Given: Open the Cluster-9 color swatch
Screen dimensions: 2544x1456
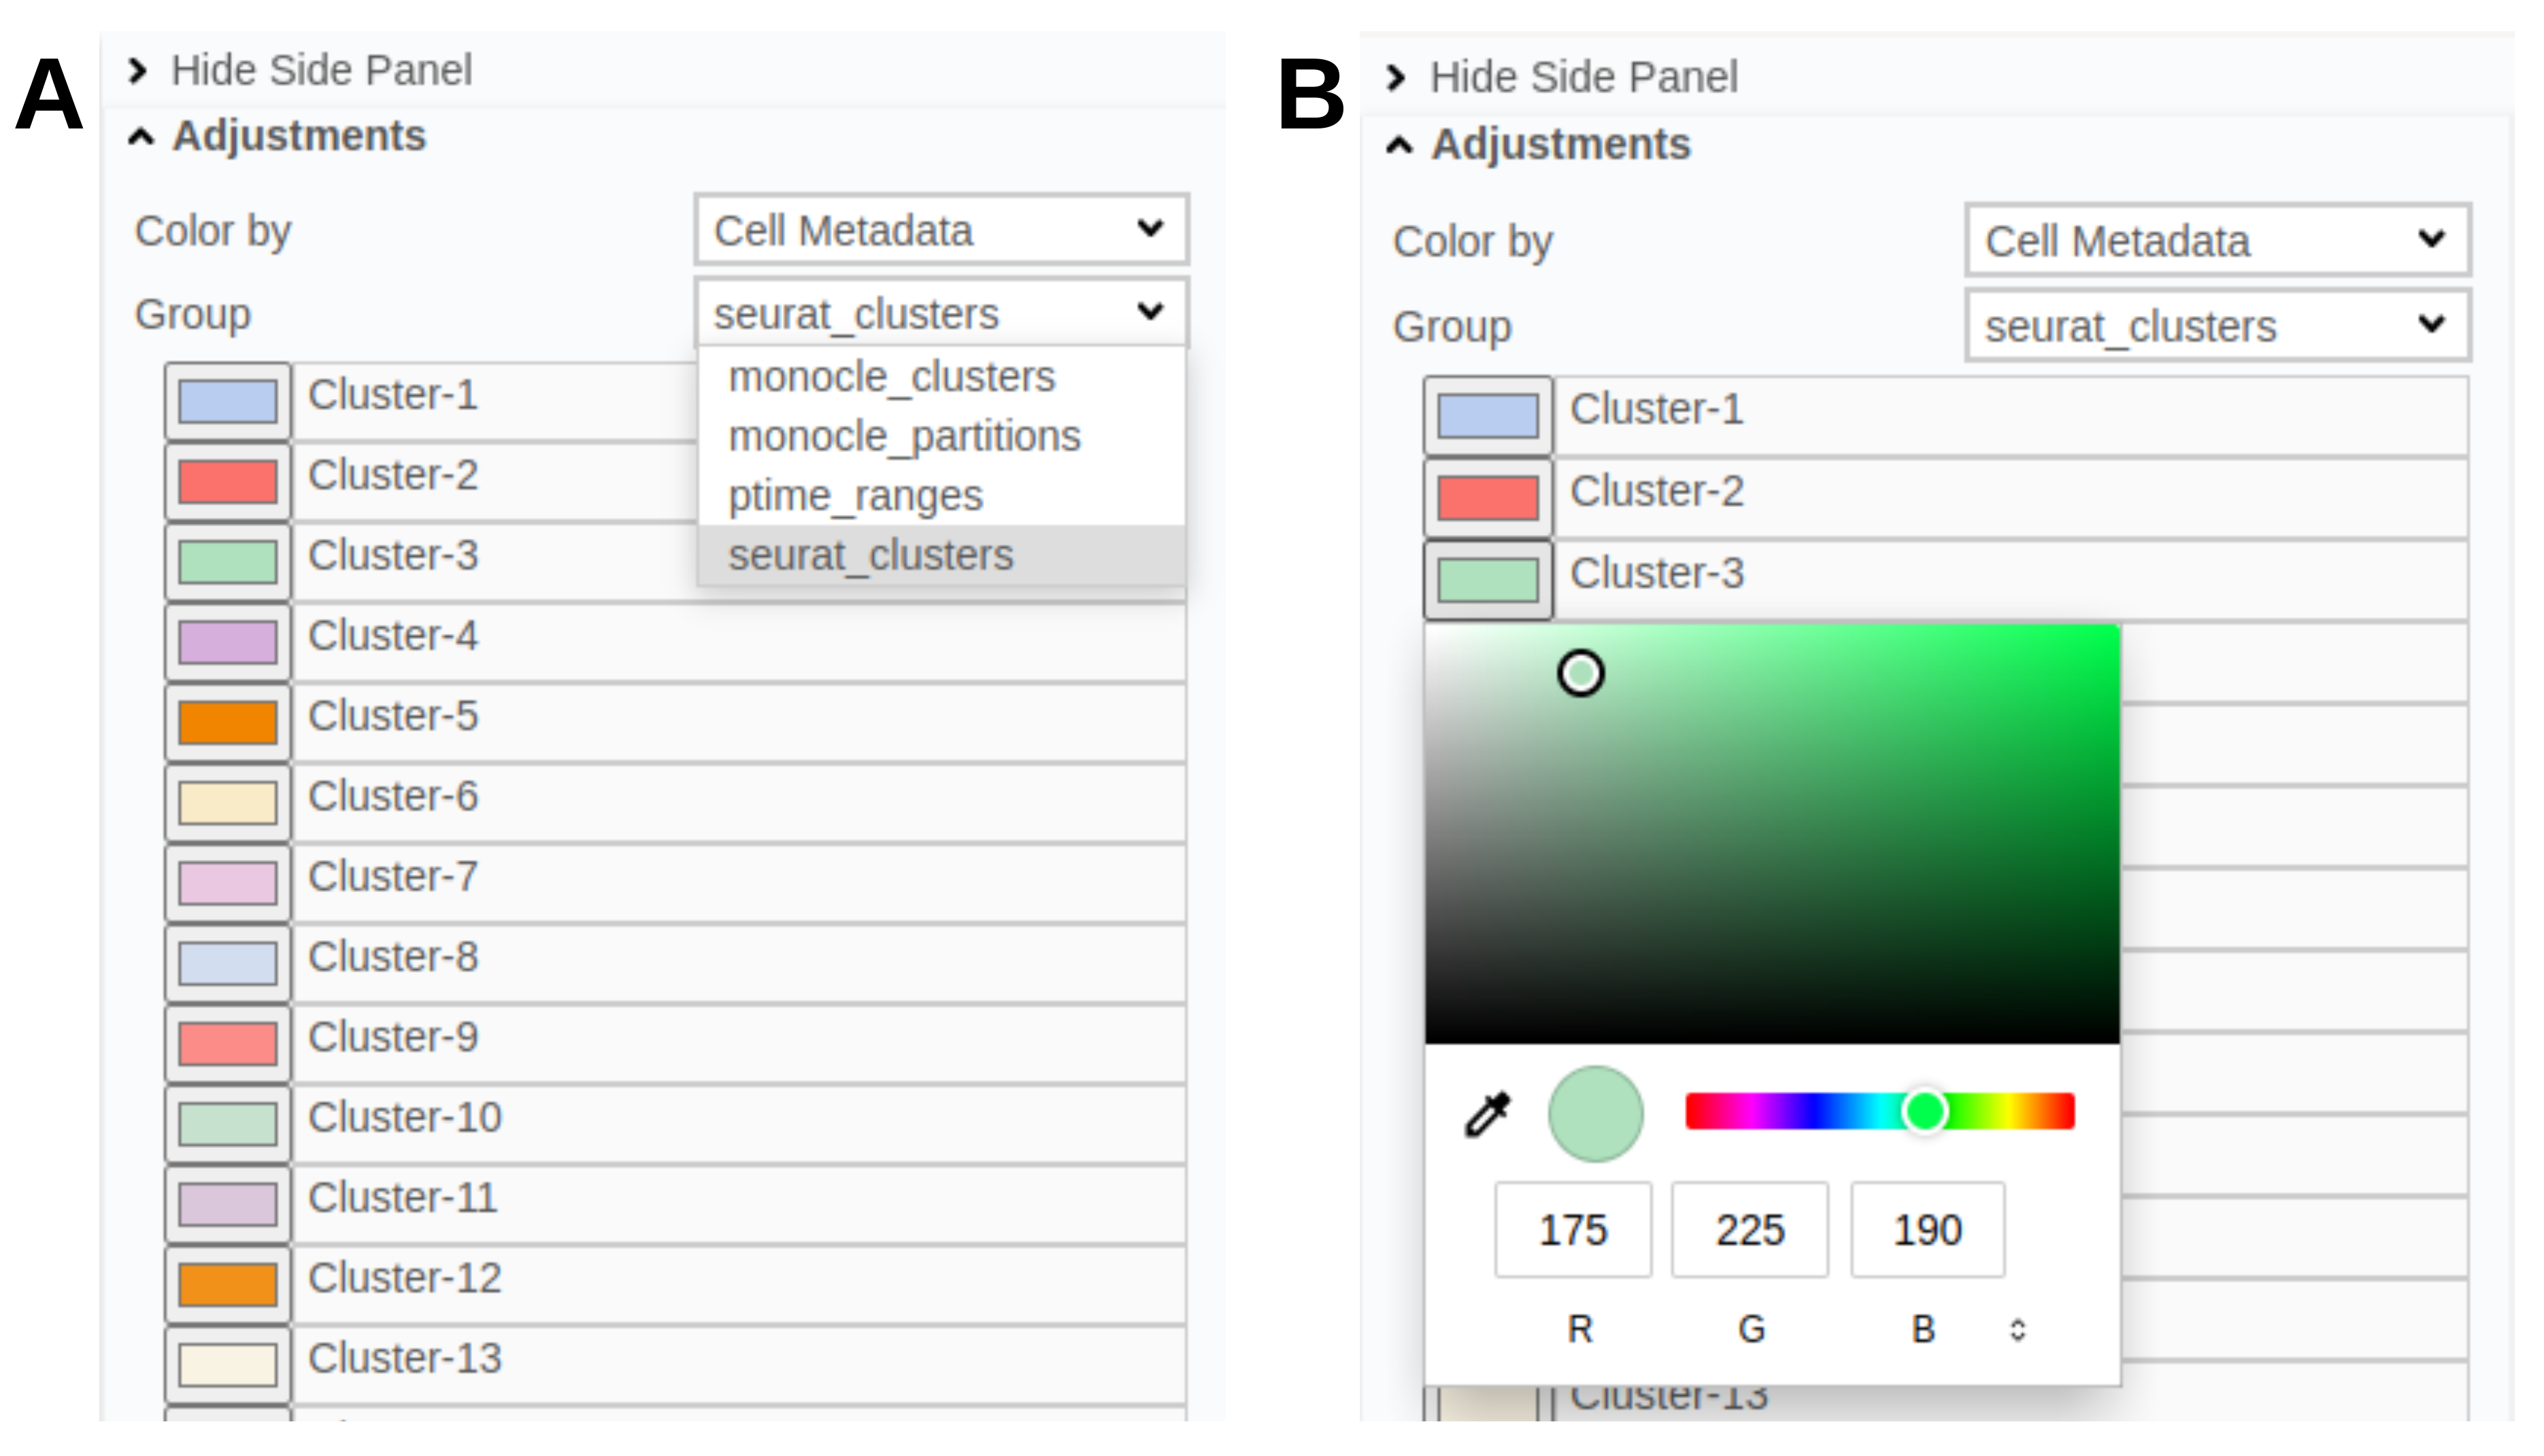Looking at the screenshot, I should (x=228, y=1043).
